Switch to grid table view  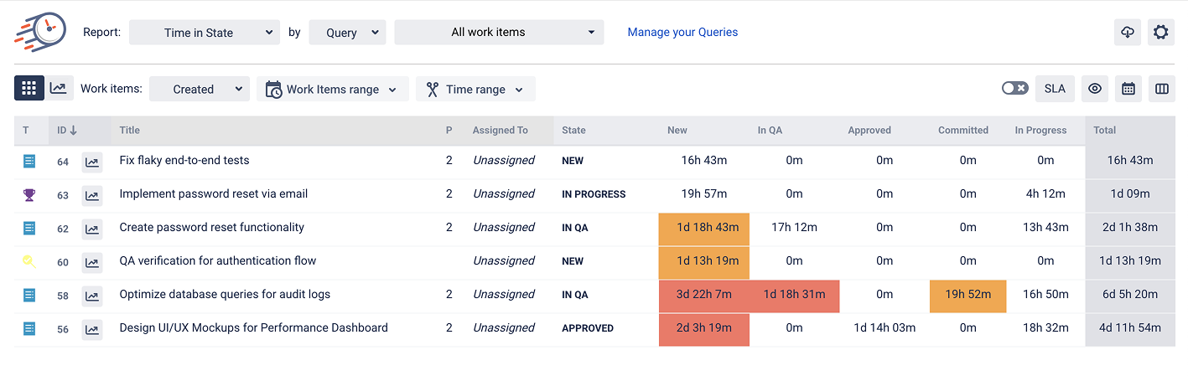(29, 89)
